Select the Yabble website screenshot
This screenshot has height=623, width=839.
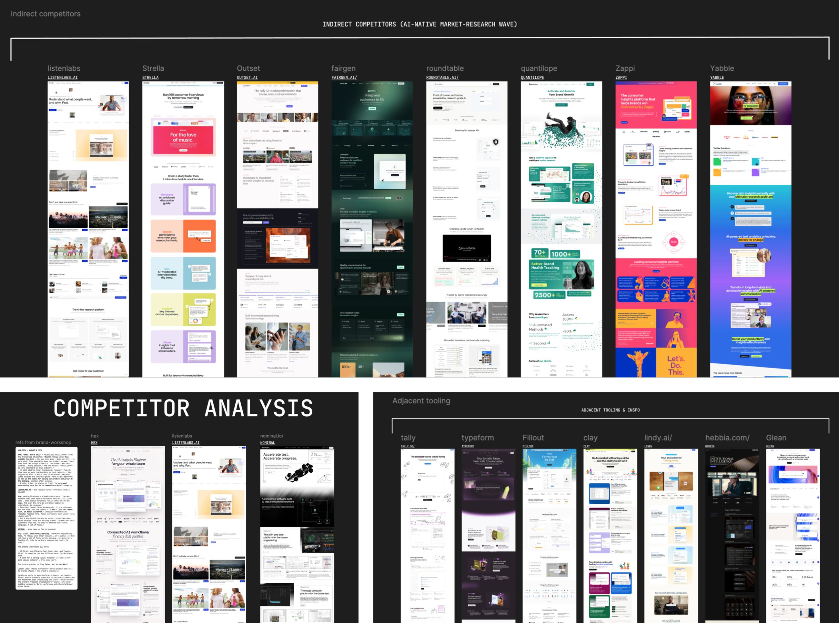tap(751, 229)
